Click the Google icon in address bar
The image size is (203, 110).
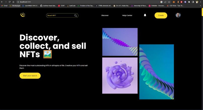point(161,2)
